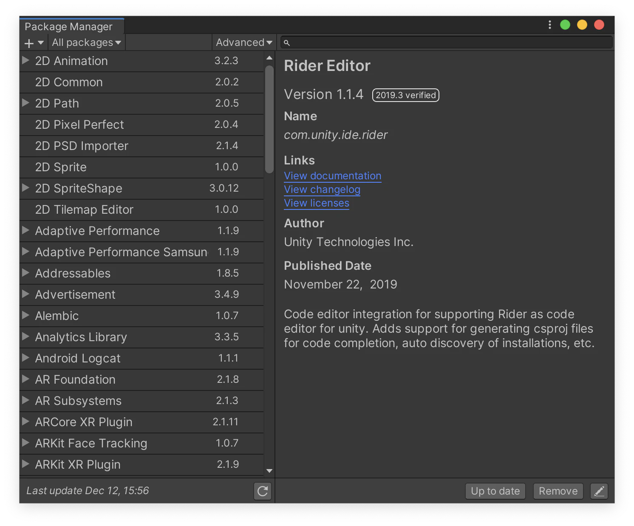Click the Unity Technologies Inc. author text
The image size is (634, 526).
point(348,242)
